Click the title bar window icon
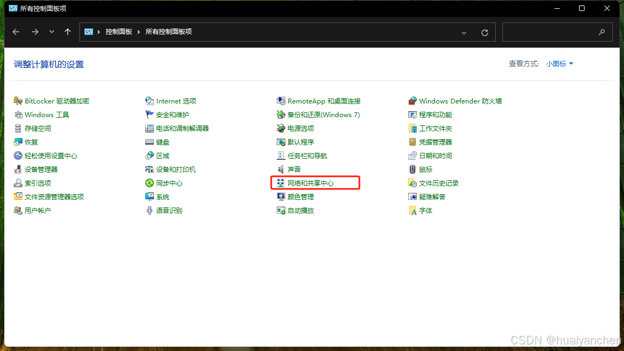Viewport: 624px width, 351px height. (x=13, y=8)
